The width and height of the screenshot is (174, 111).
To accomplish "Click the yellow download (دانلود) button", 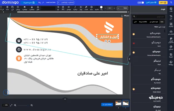I will [x=163, y=3].
